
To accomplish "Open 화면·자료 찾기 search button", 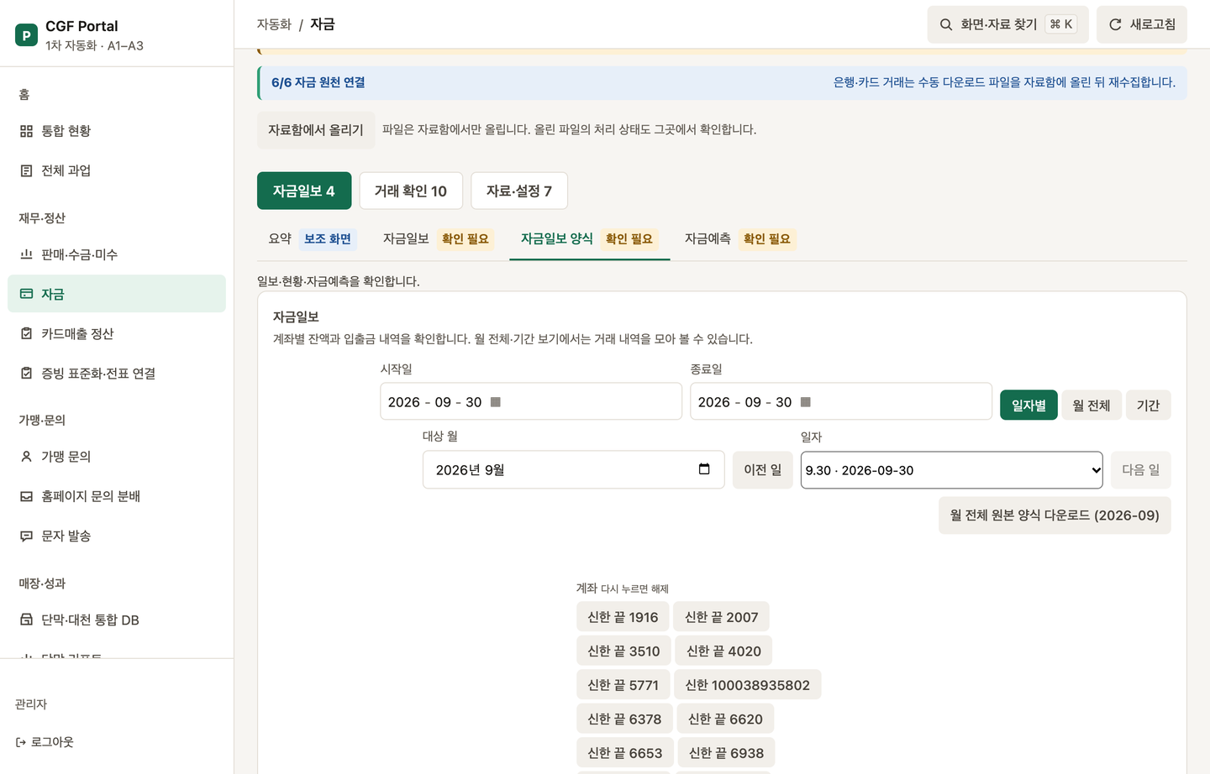I will coord(1008,24).
